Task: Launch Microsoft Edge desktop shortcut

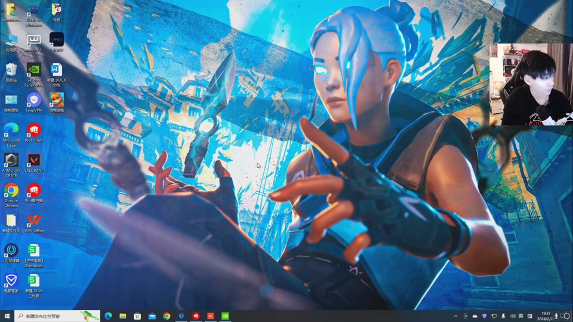Action: click(11, 135)
